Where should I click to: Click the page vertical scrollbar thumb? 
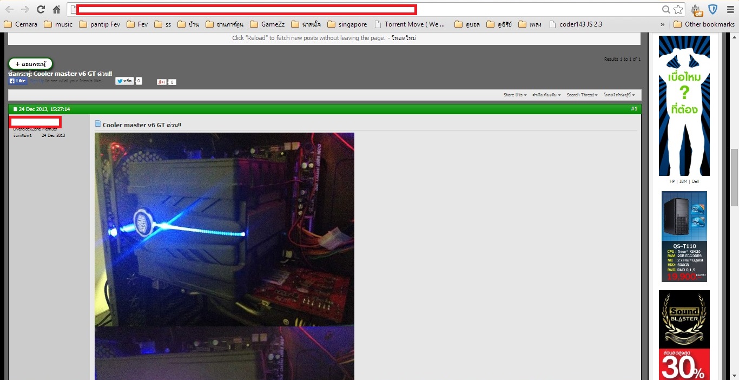point(734,178)
